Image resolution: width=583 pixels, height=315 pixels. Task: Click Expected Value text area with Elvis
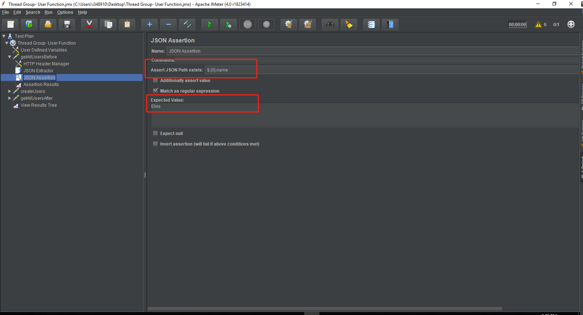click(x=365, y=115)
